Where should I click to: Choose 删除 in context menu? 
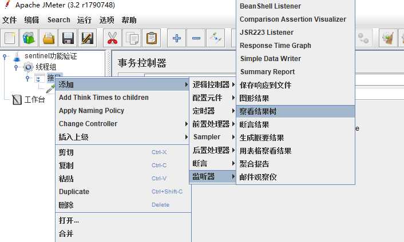(123, 205)
